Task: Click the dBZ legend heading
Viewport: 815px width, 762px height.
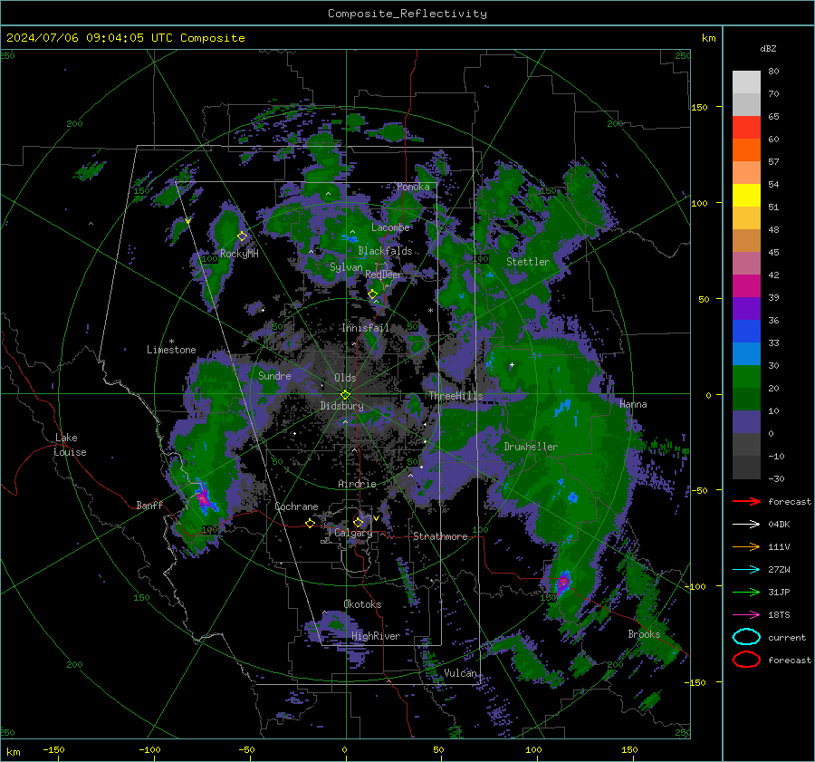Action: pos(768,48)
